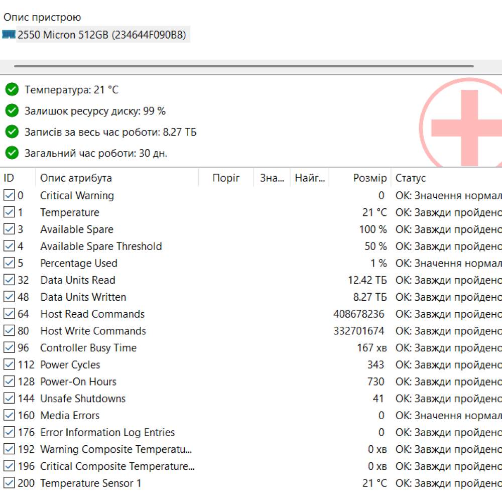Click the green check beside Загальний час роботи
The image size is (502, 502).
tap(11, 153)
